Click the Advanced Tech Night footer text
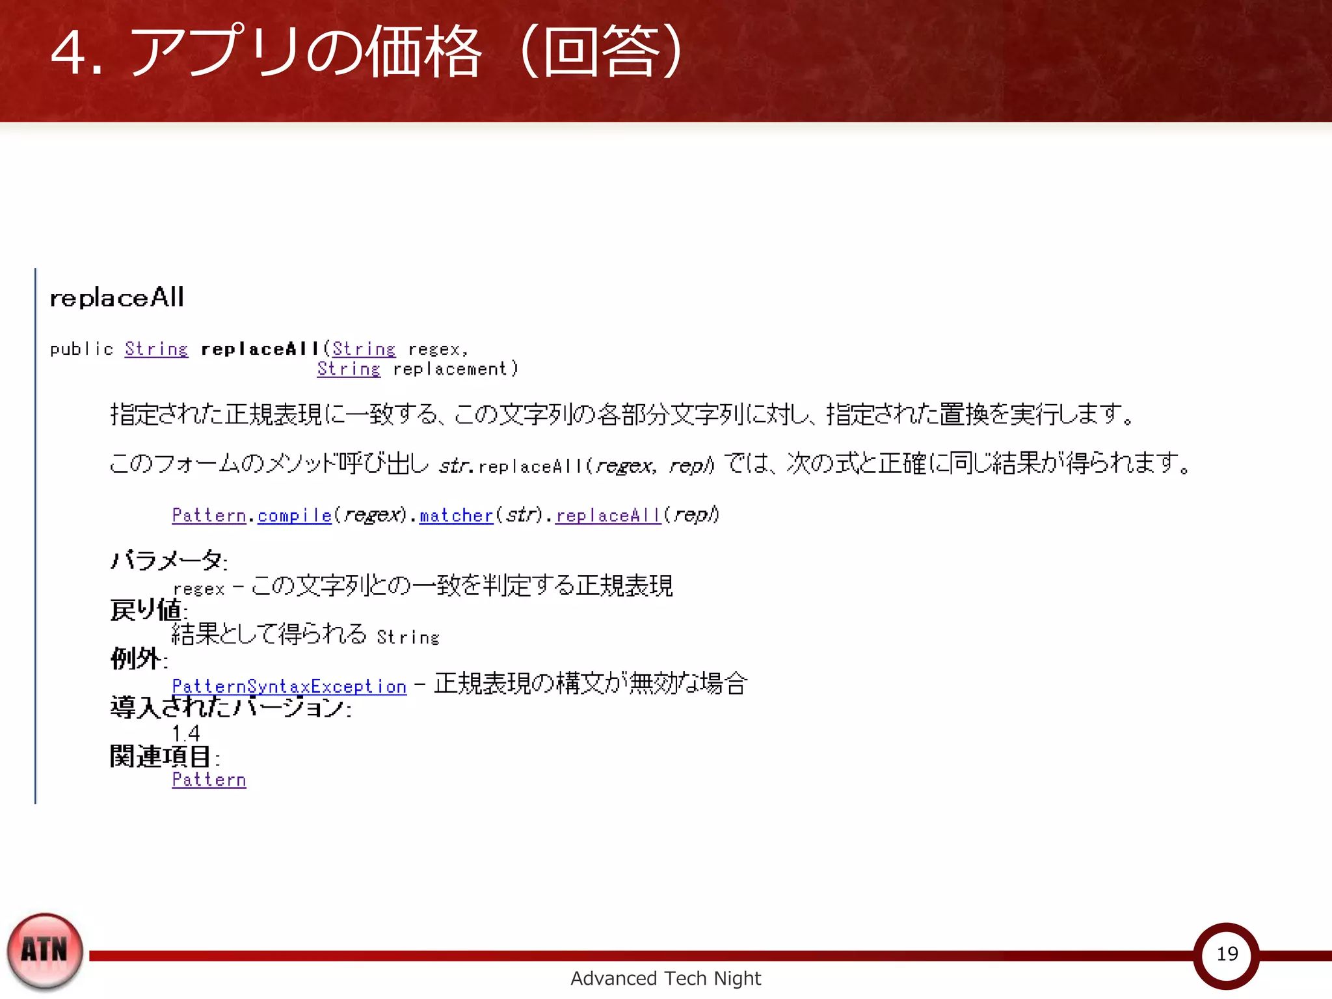Viewport: 1332px width, 999px height. [665, 978]
